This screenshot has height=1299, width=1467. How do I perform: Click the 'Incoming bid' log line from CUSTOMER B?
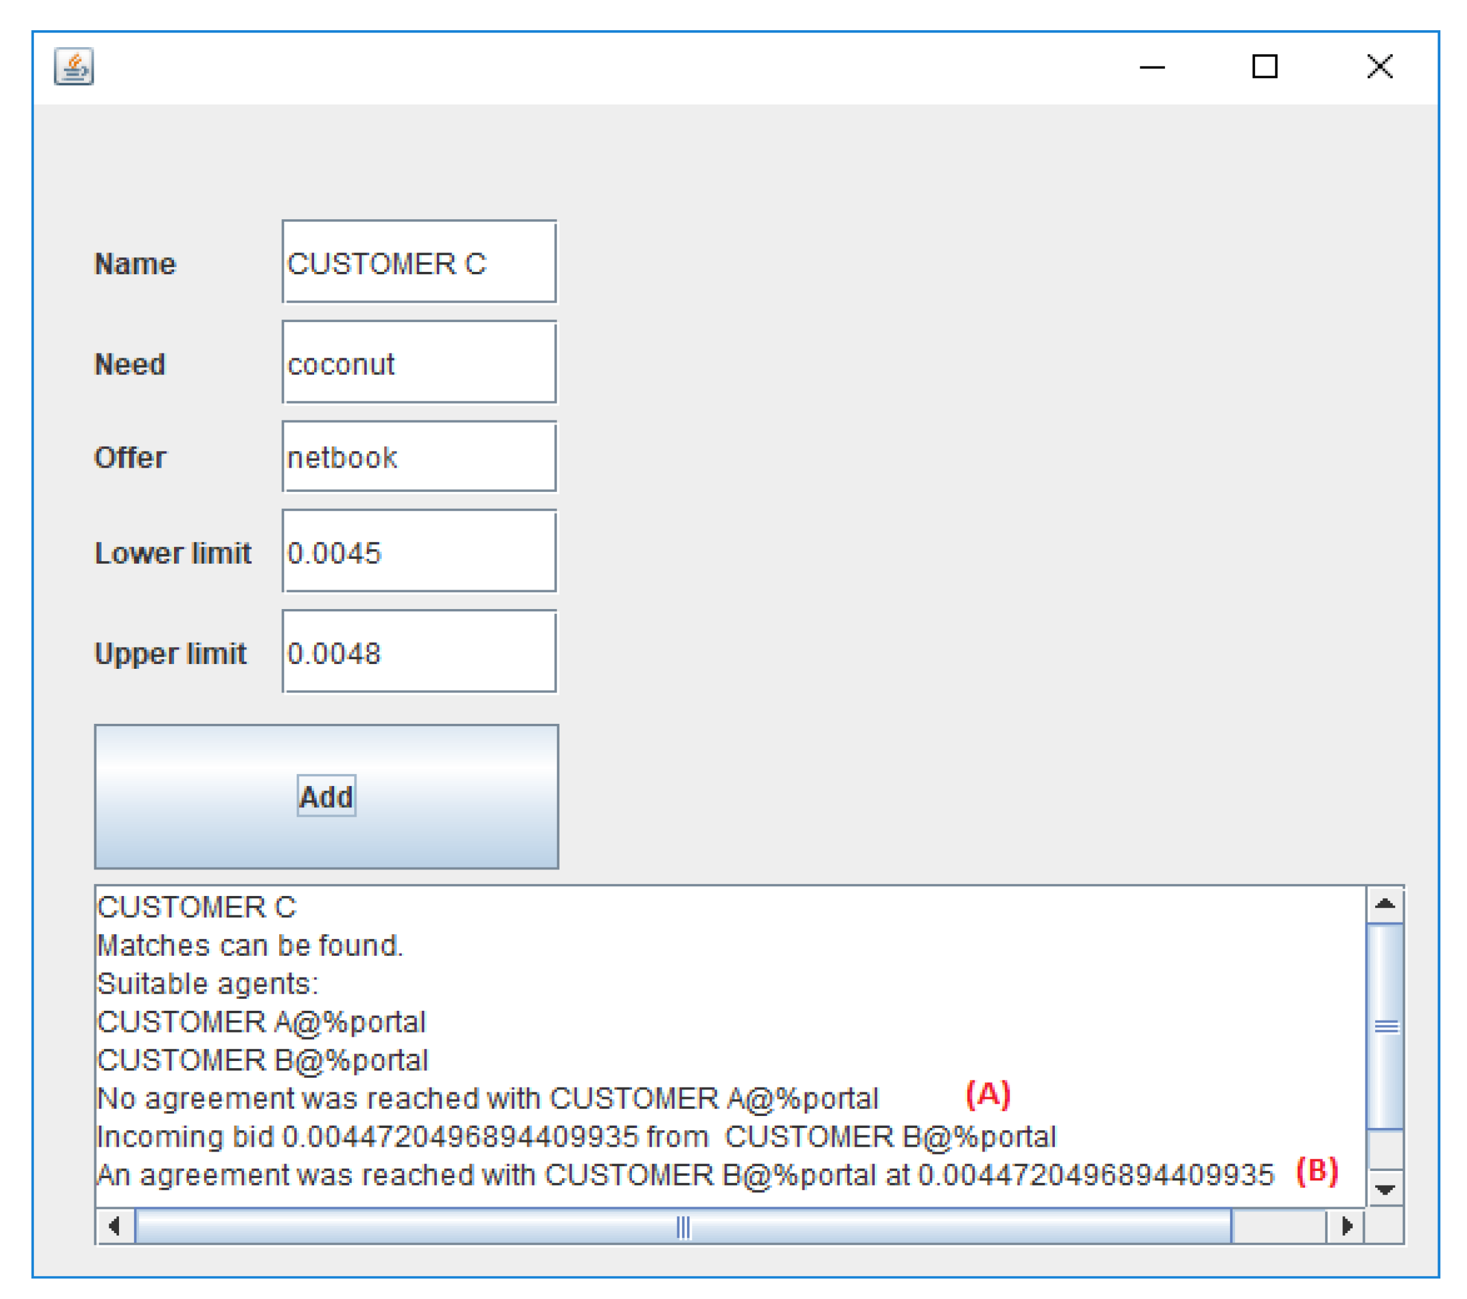576,1137
